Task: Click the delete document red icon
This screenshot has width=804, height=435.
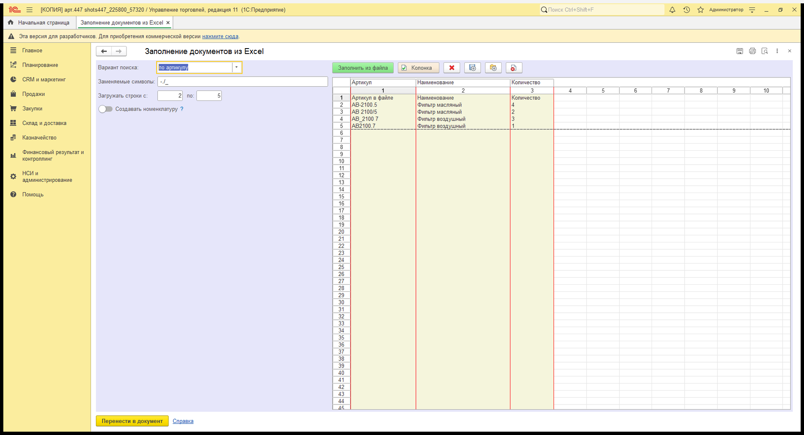Action: tap(514, 68)
